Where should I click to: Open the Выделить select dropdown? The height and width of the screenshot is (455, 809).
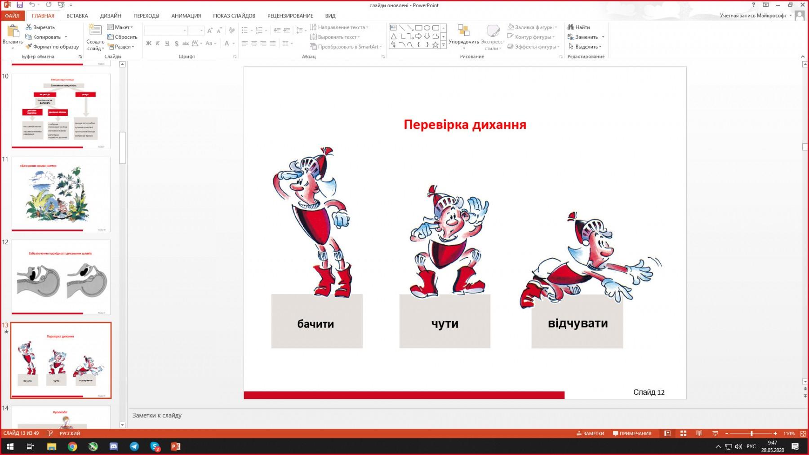pos(585,47)
